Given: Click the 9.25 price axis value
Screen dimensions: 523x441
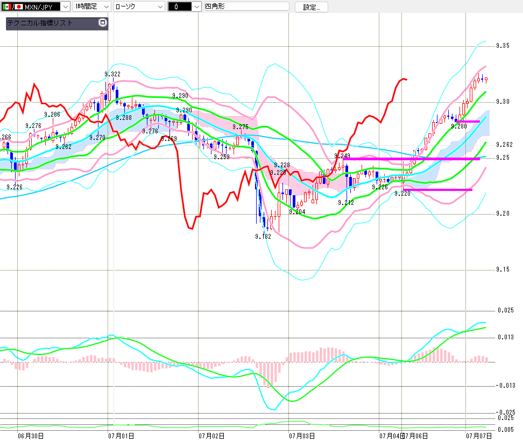Looking at the screenshot, I should (x=503, y=158).
